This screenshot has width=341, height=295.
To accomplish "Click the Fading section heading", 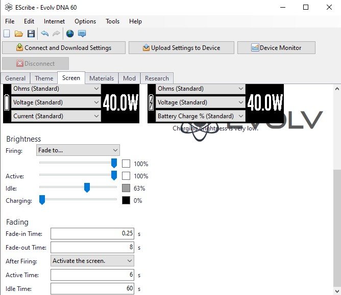I will (17, 222).
